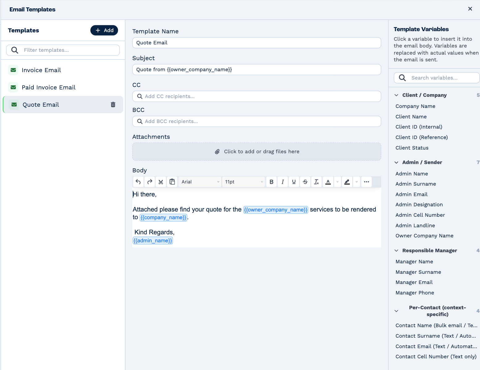Open the text color dropdown arrow
The height and width of the screenshot is (370, 480).
[337, 182]
